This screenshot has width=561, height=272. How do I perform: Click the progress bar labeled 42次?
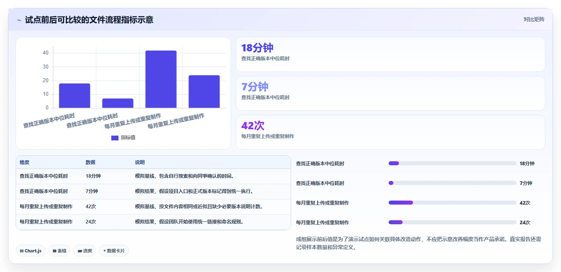(452, 203)
